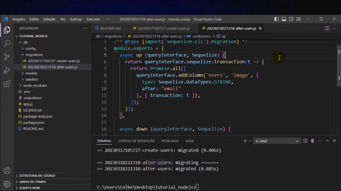Open the Seleção menu
The image size is (341, 191).
(x=49, y=19)
